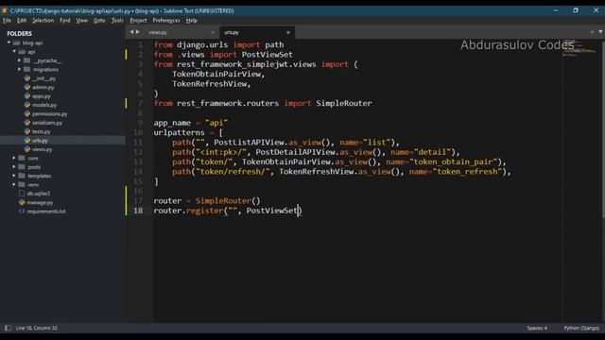The height and width of the screenshot is (340, 605).
Task: Open the Edit menu
Action: [22, 21]
